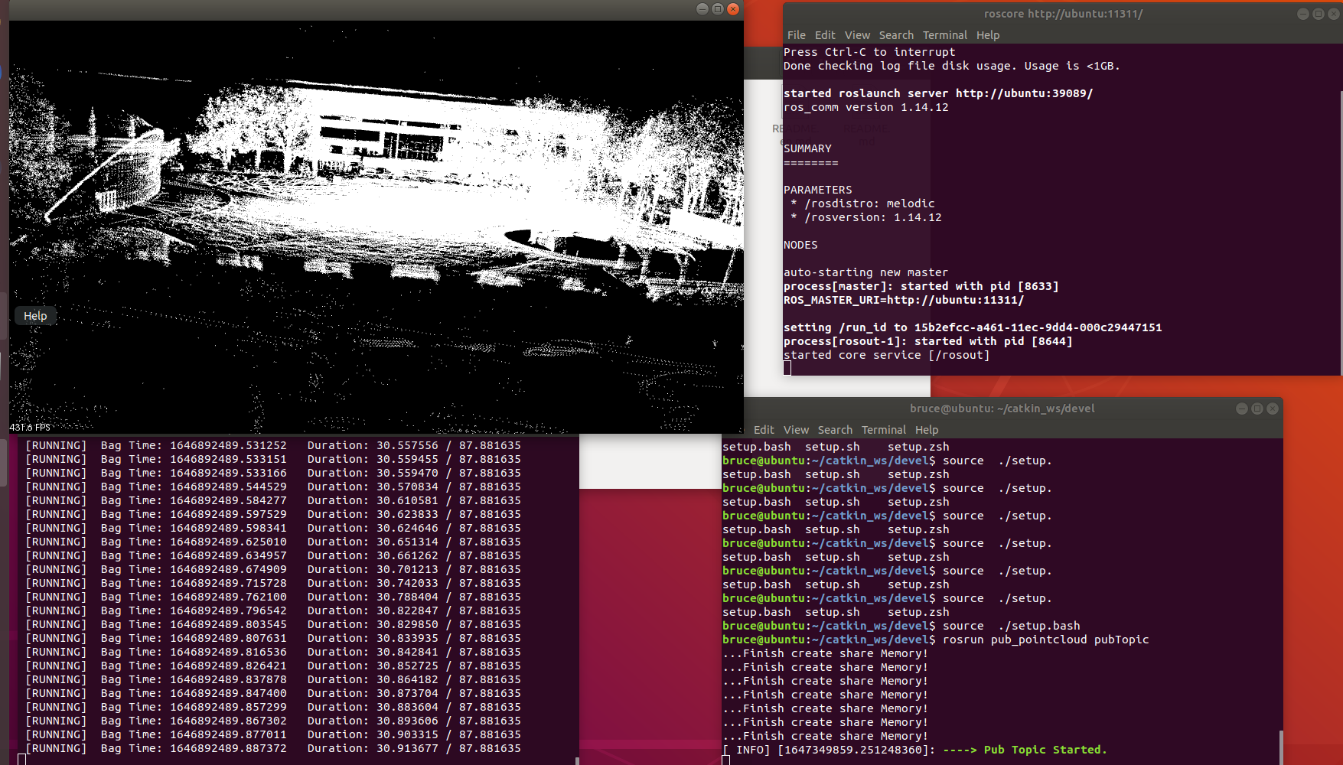Minimize the bruce@ubuntu terminal window

tap(1242, 409)
